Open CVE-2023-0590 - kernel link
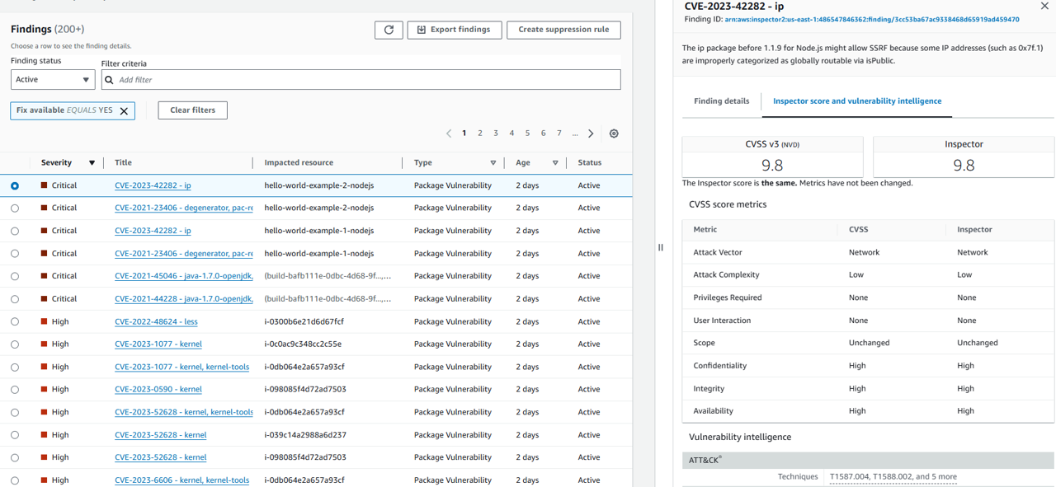The height and width of the screenshot is (487, 1056). tap(158, 390)
